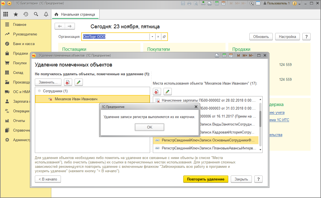
Task: Click edit pencil icon next to Заменить
Action: click(78, 82)
